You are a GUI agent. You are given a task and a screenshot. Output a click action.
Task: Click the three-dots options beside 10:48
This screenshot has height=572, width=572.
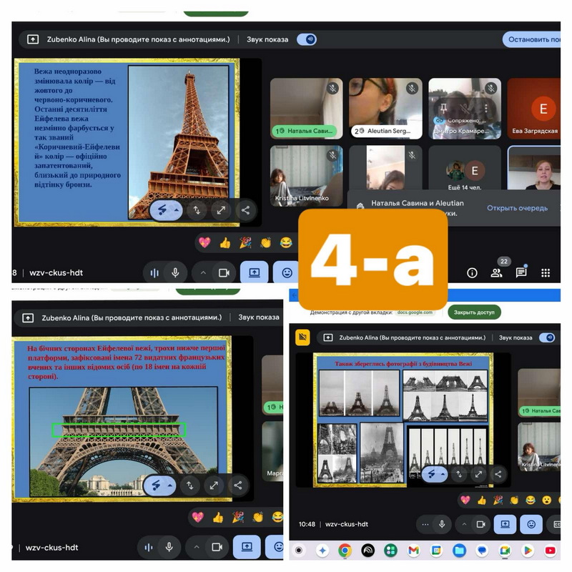(426, 523)
